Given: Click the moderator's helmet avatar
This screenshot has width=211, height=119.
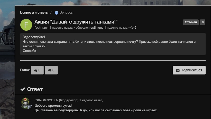Looking at the screenshot, I should pos(26,103).
